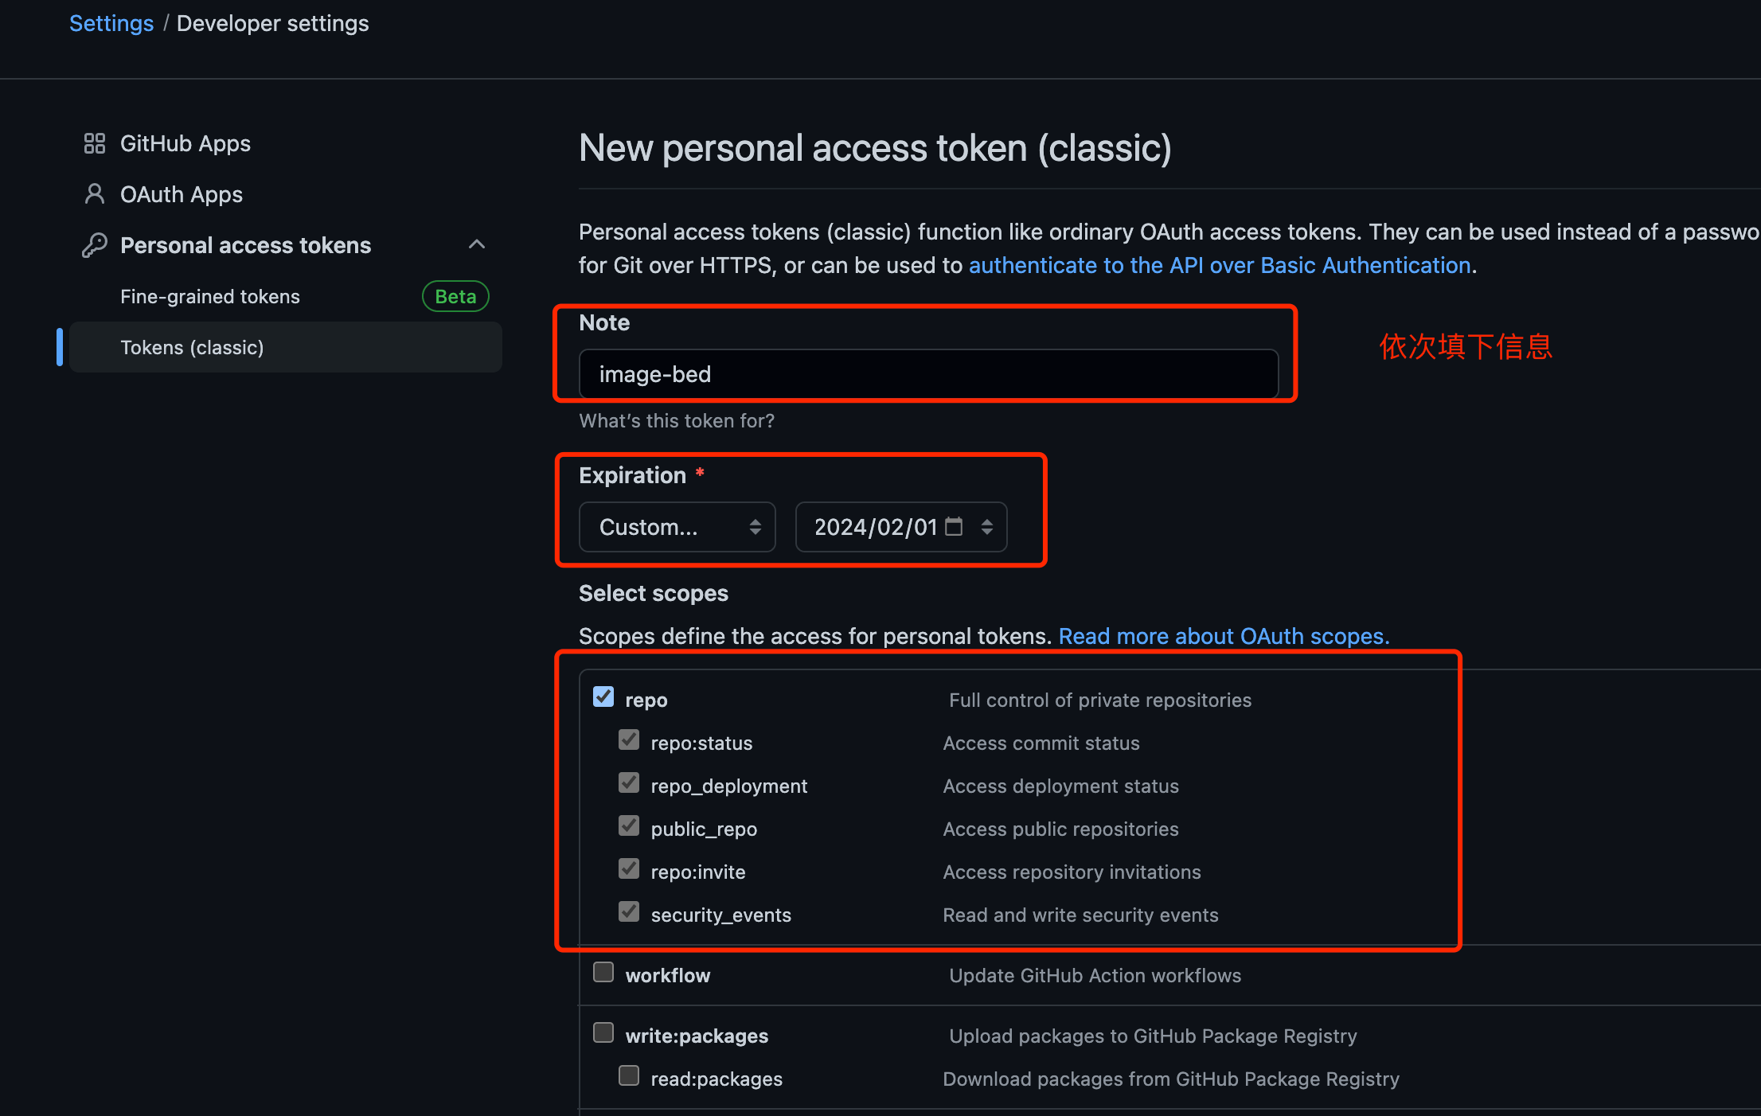This screenshot has width=1761, height=1116.
Task: Click 'Read and write security events' description
Action: [1080, 915]
